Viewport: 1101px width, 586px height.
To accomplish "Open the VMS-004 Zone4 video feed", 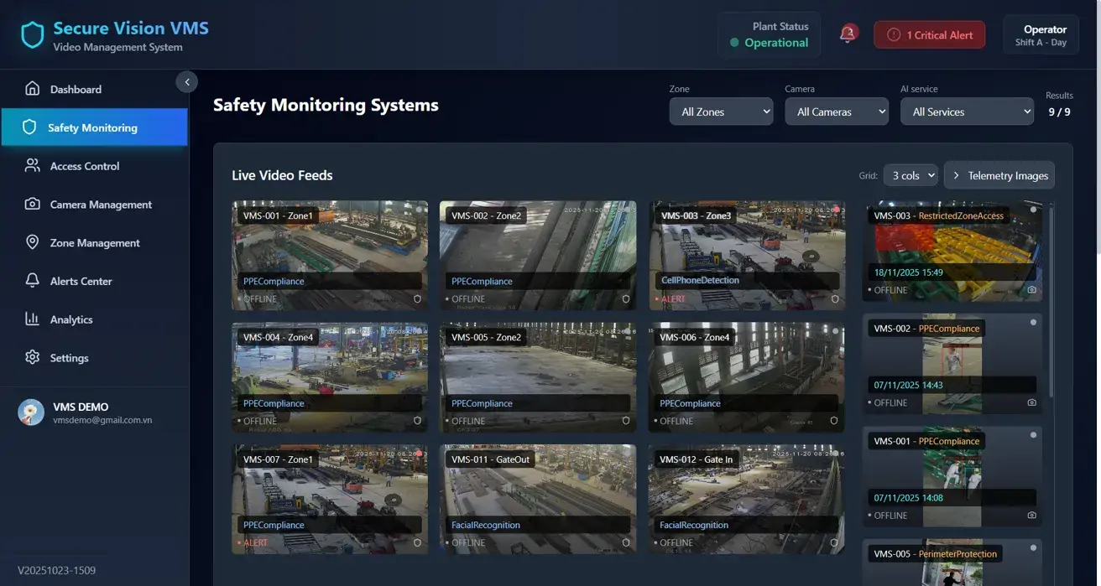I will (330, 377).
